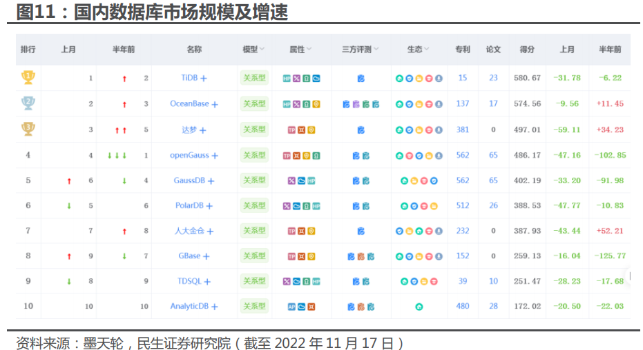This screenshot has width=643, height=350.
Task: Click the HP attribute icon in TiDB row
Action: [x=287, y=78]
